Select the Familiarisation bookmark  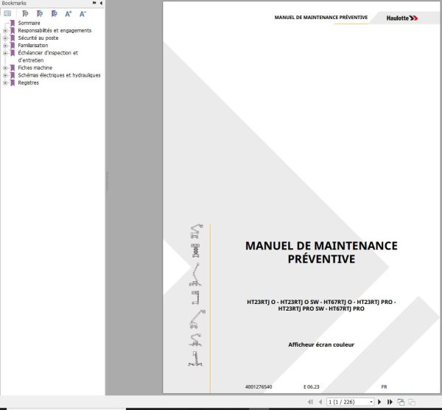[x=33, y=46]
